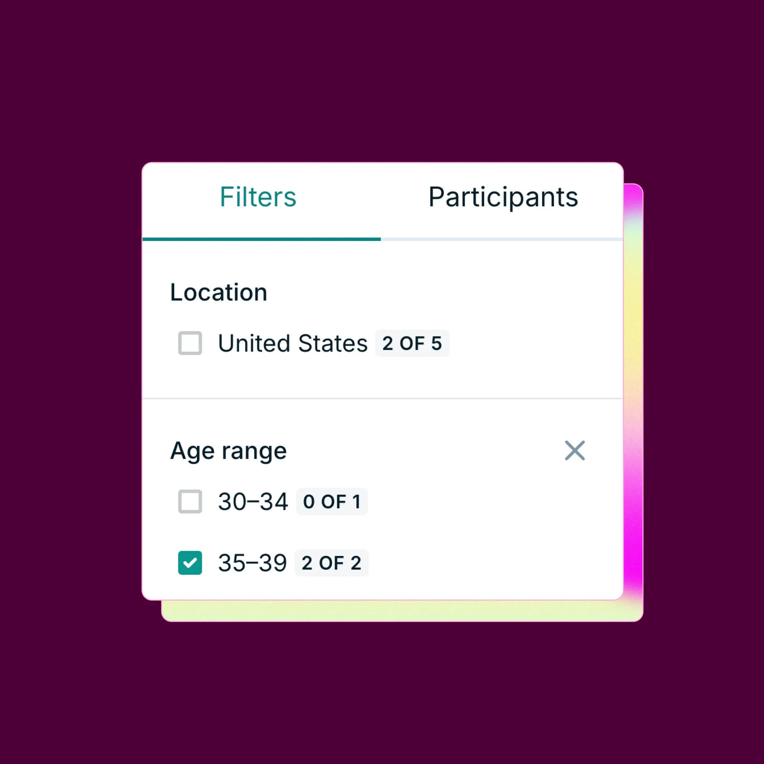Switch to the Participants tab

(503, 197)
